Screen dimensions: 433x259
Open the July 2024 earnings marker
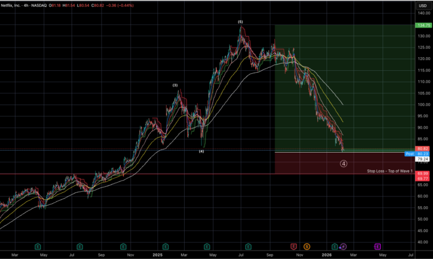click(79, 246)
